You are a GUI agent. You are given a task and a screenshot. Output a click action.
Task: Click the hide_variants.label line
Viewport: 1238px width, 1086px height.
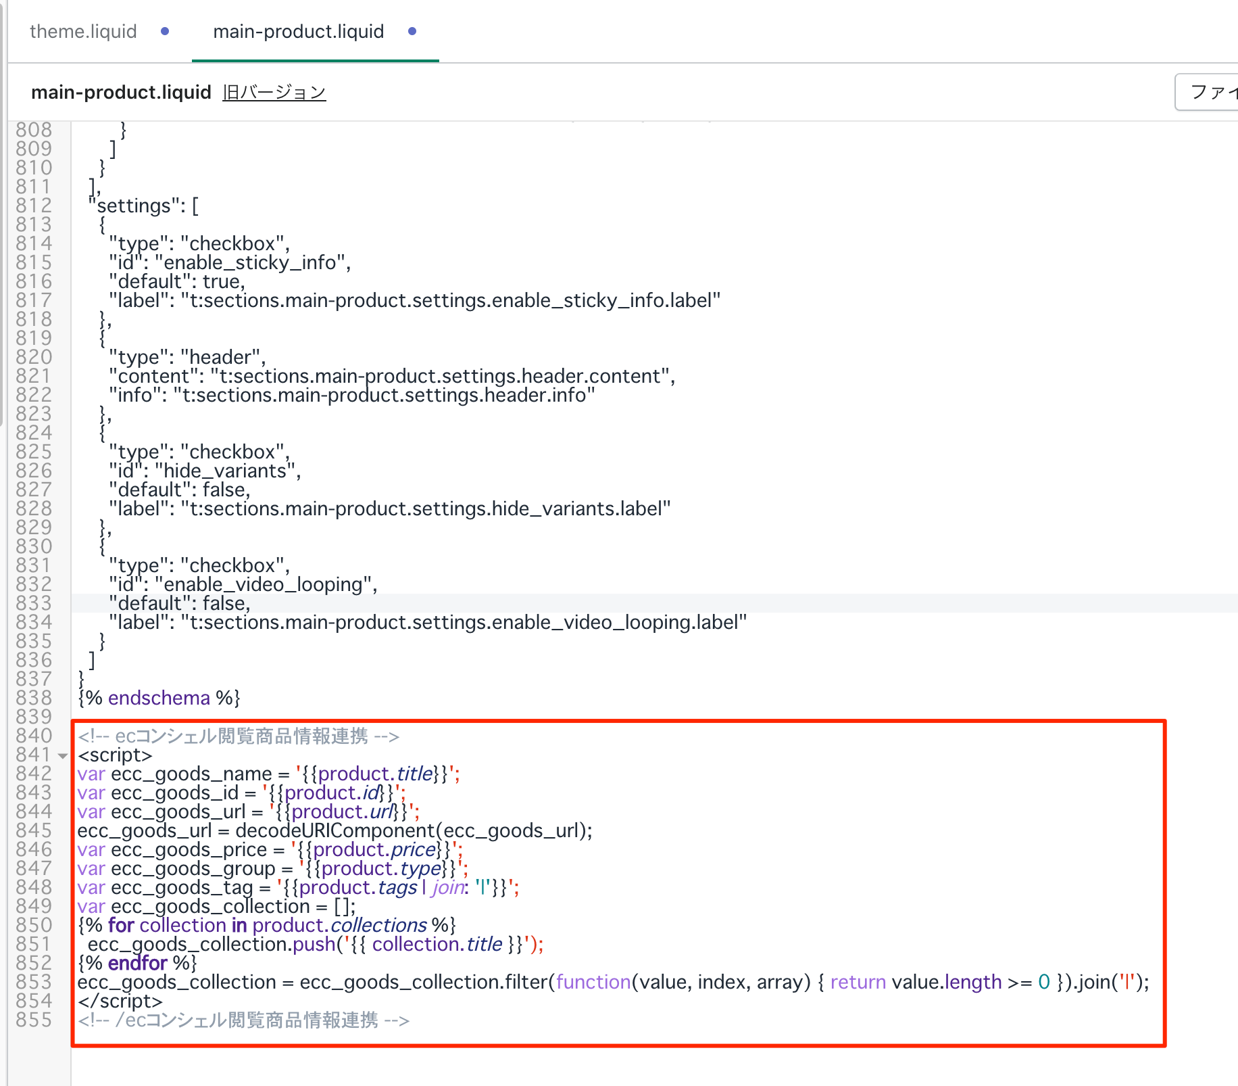pyautogui.click(x=390, y=508)
